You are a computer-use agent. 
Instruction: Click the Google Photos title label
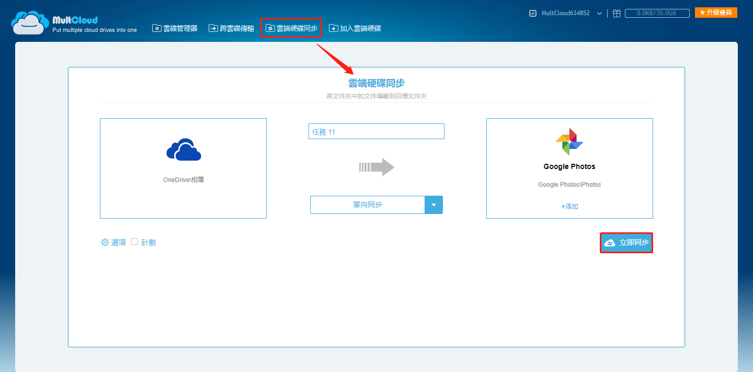click(569, 166)
